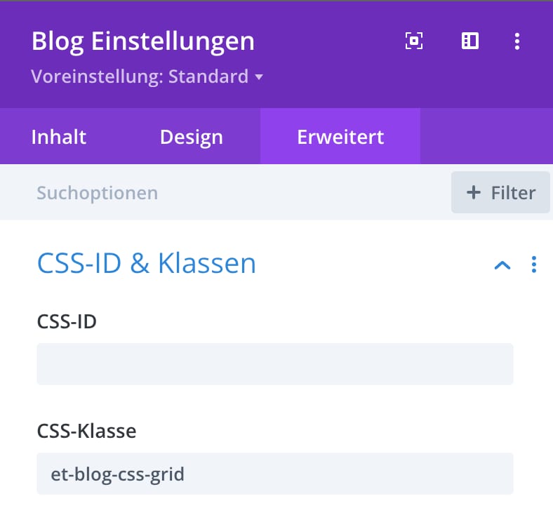
Task: Click the CSS-ID field label
Action: (67, 321)
